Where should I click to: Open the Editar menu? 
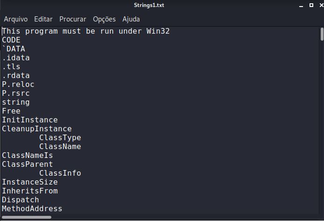(43, 19)
